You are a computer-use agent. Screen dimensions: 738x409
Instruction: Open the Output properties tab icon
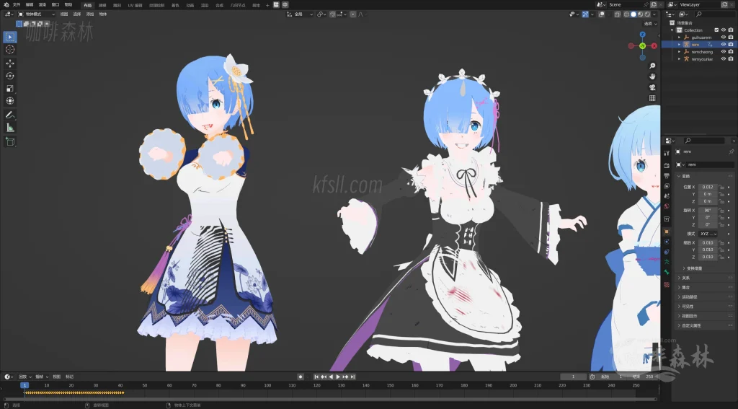(x=667, y=176)
